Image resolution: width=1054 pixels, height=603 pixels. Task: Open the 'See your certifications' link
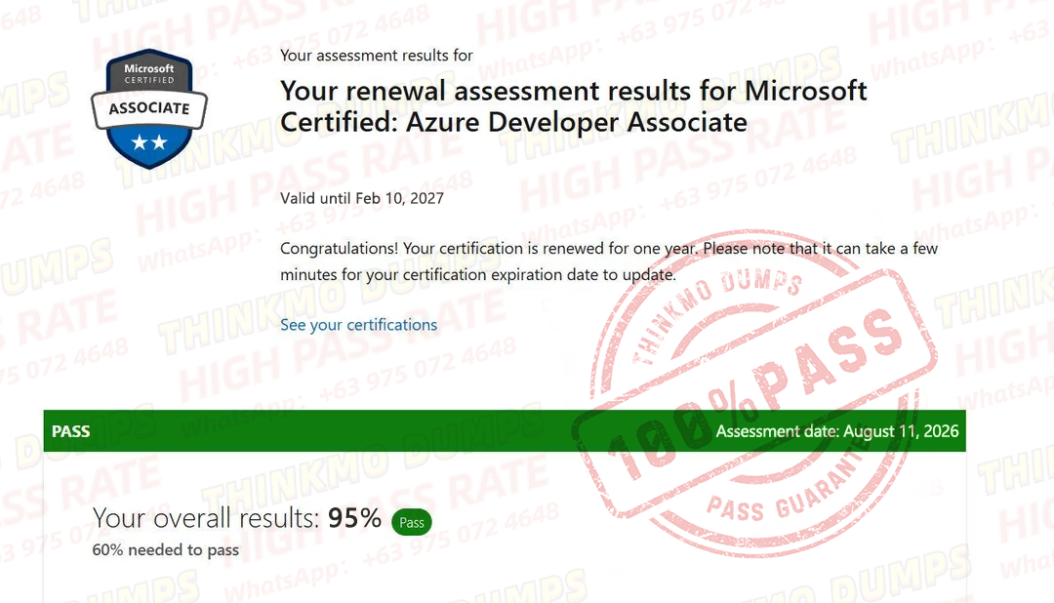coord(358,325)
